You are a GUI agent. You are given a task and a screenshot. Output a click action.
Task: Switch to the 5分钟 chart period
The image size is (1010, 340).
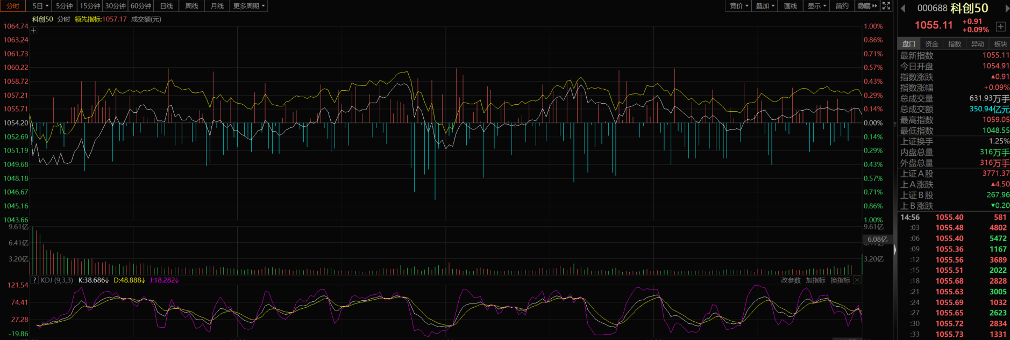pos(64,6)
